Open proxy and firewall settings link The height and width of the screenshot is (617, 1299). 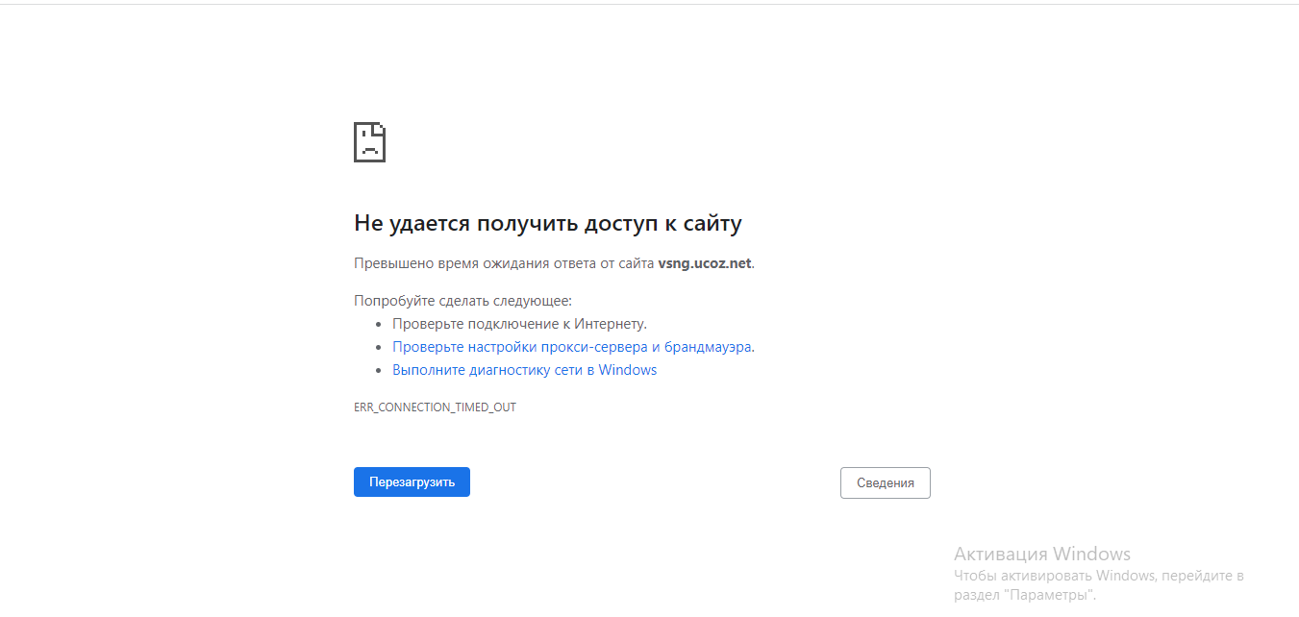(572, 347)
